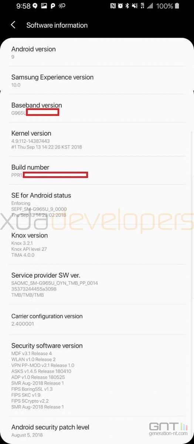The image size is (194, 444).
Task: Select SE for Android status entry
Action: (x=97, y=205)
